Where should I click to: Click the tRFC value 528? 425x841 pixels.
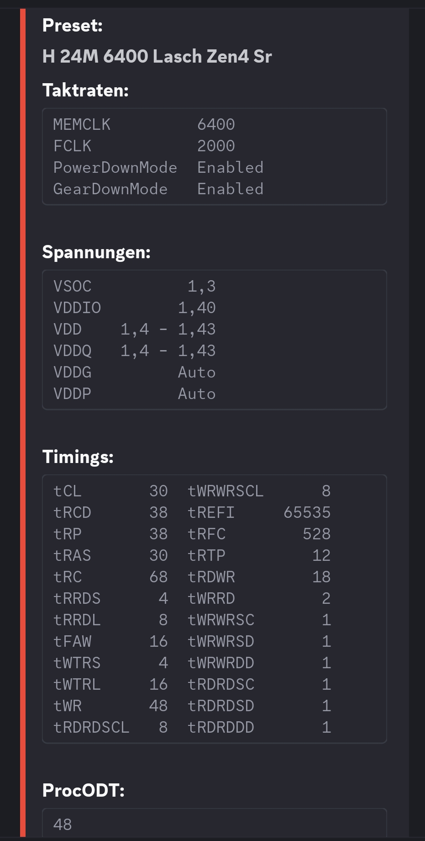316,534
